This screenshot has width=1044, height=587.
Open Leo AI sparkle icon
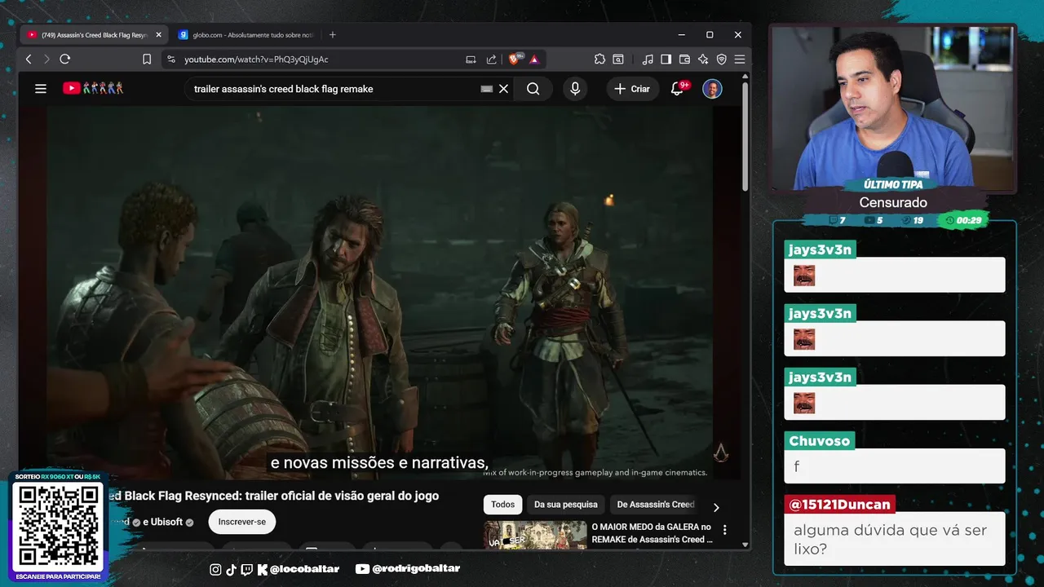coord(703,59)
